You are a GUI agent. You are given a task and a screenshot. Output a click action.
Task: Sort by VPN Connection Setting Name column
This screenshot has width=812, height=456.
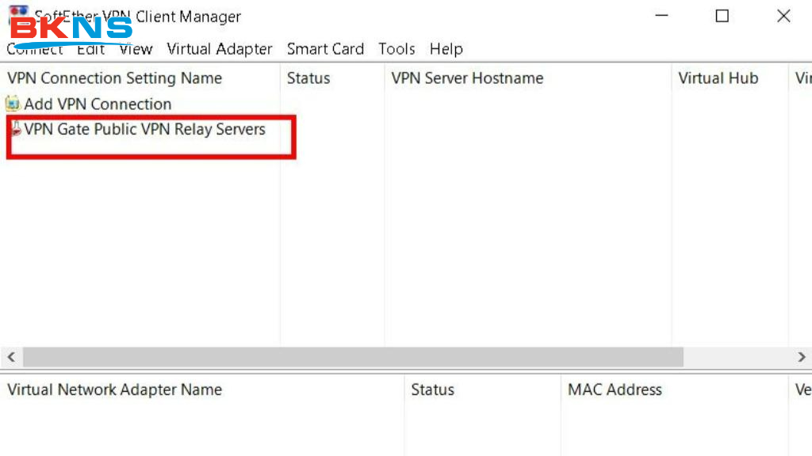coord(114,78)
